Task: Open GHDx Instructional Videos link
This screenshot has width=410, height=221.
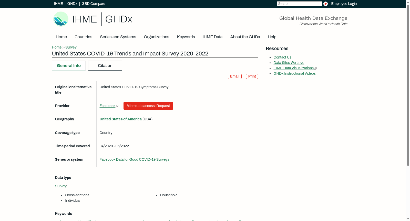Action: click(294, 73)
